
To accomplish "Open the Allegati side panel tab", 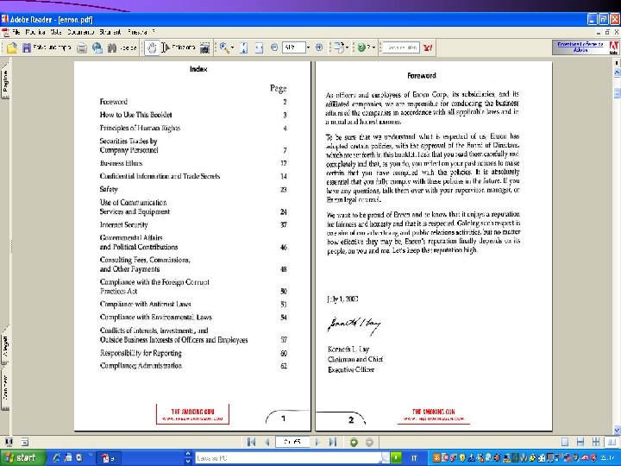I will [x=5, y=346].
